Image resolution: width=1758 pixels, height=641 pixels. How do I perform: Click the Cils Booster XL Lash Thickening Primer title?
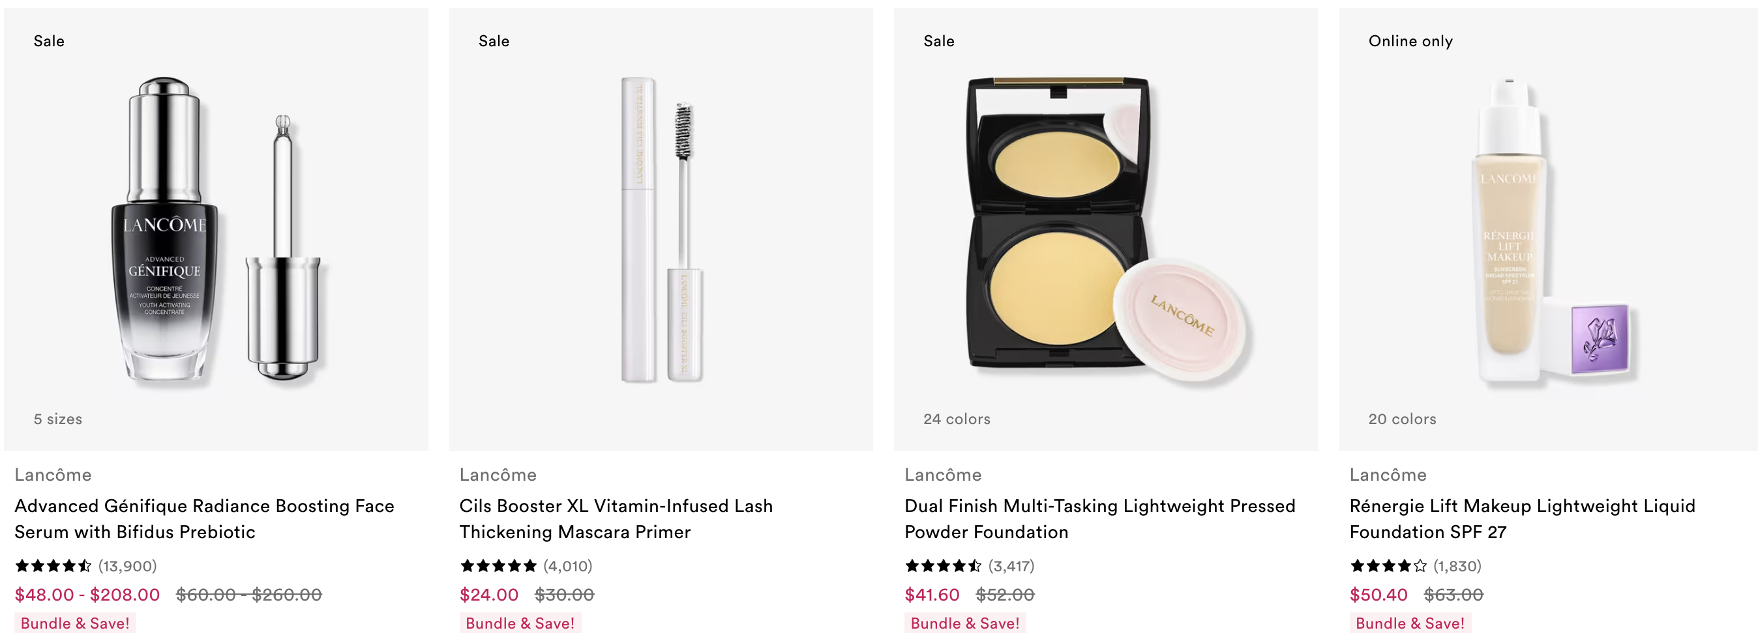(x=616, y=519)
